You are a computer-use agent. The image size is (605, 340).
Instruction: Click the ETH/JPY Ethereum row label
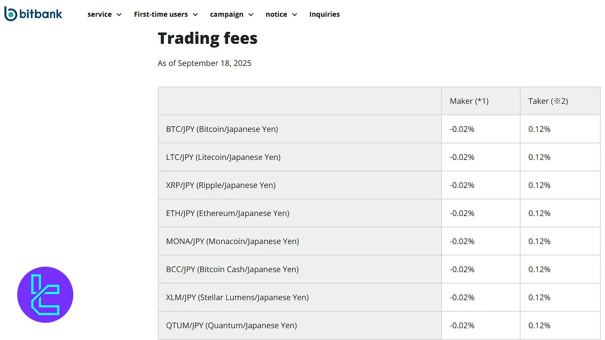(x=227, y=213)
